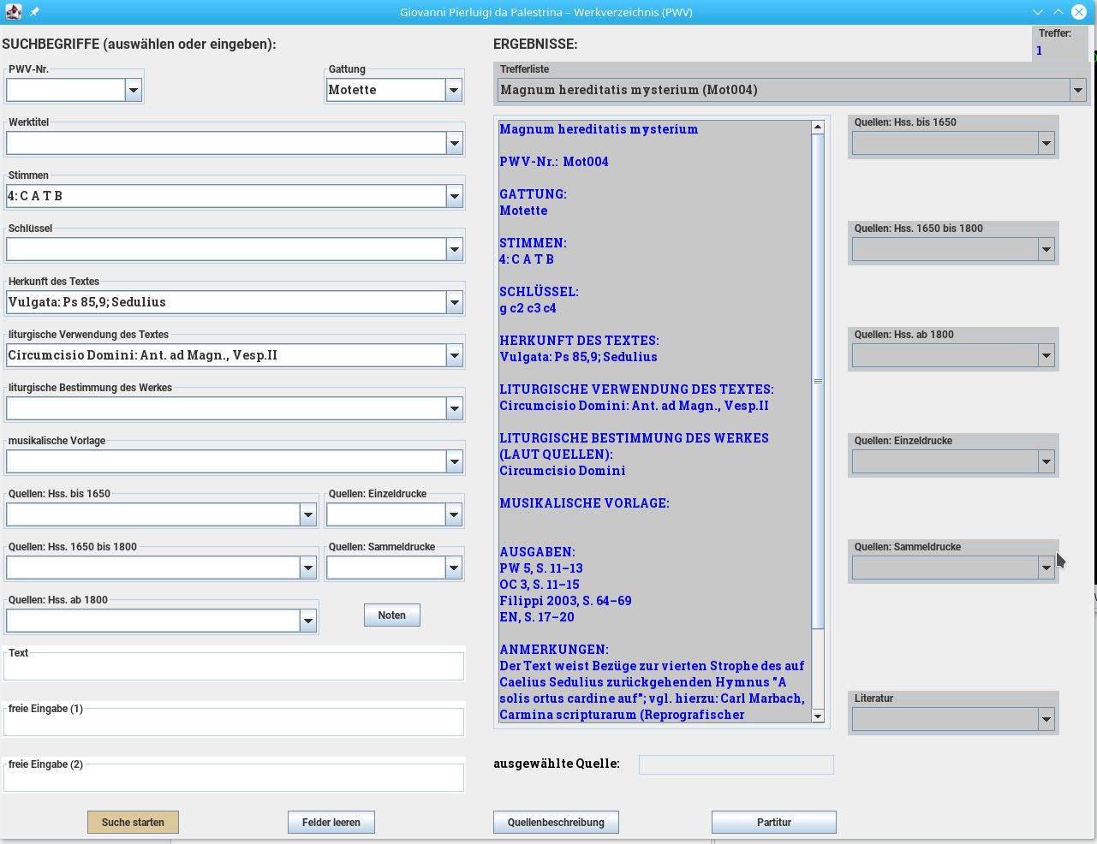Click the Werktitel text field
1097x844 pixels.
pos(227,143)
